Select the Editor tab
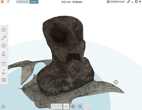This screenshot has height=110, width=142. [x=34, y=2]
